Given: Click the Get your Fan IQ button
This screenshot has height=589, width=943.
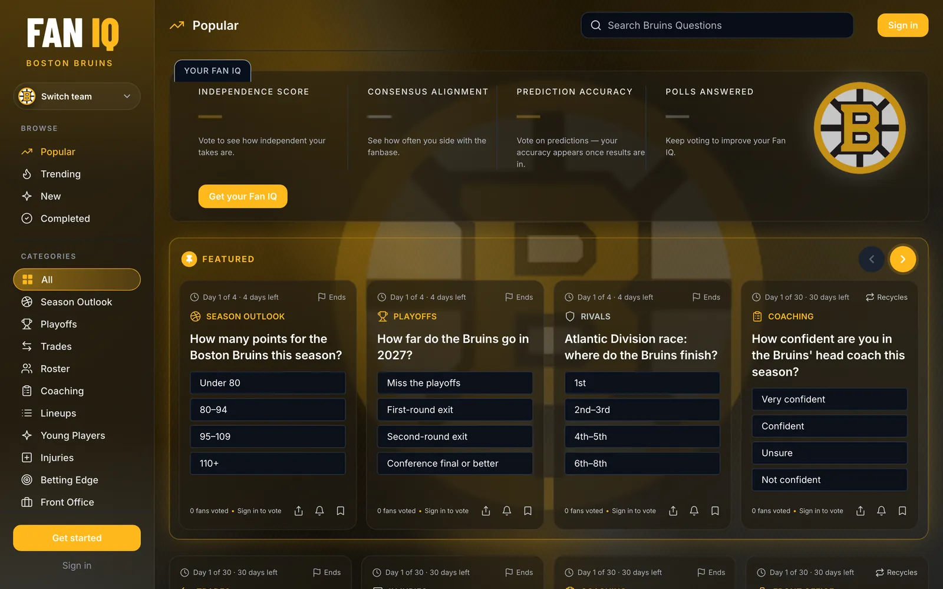Looking at the screenshot, I should [x=243, y=196].
